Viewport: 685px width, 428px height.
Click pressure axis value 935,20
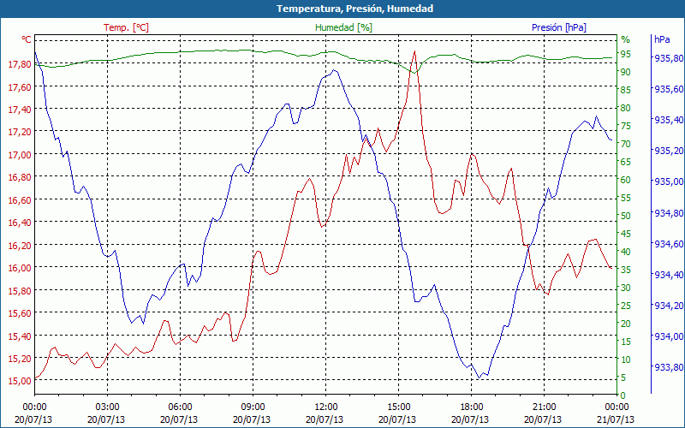pyautogui.click(x=669, y=151)
